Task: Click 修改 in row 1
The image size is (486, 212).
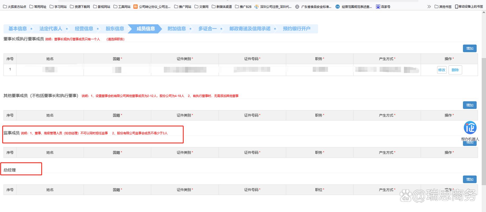Action: 442,70
